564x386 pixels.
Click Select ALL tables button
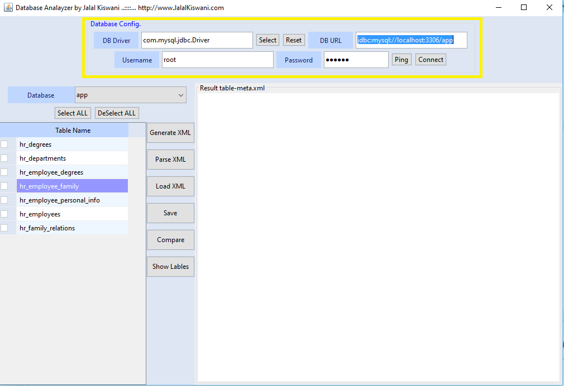[73, 113]
